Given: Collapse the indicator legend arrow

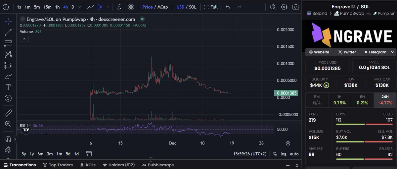Looking at the screenshot, I should tap(24, 39).
